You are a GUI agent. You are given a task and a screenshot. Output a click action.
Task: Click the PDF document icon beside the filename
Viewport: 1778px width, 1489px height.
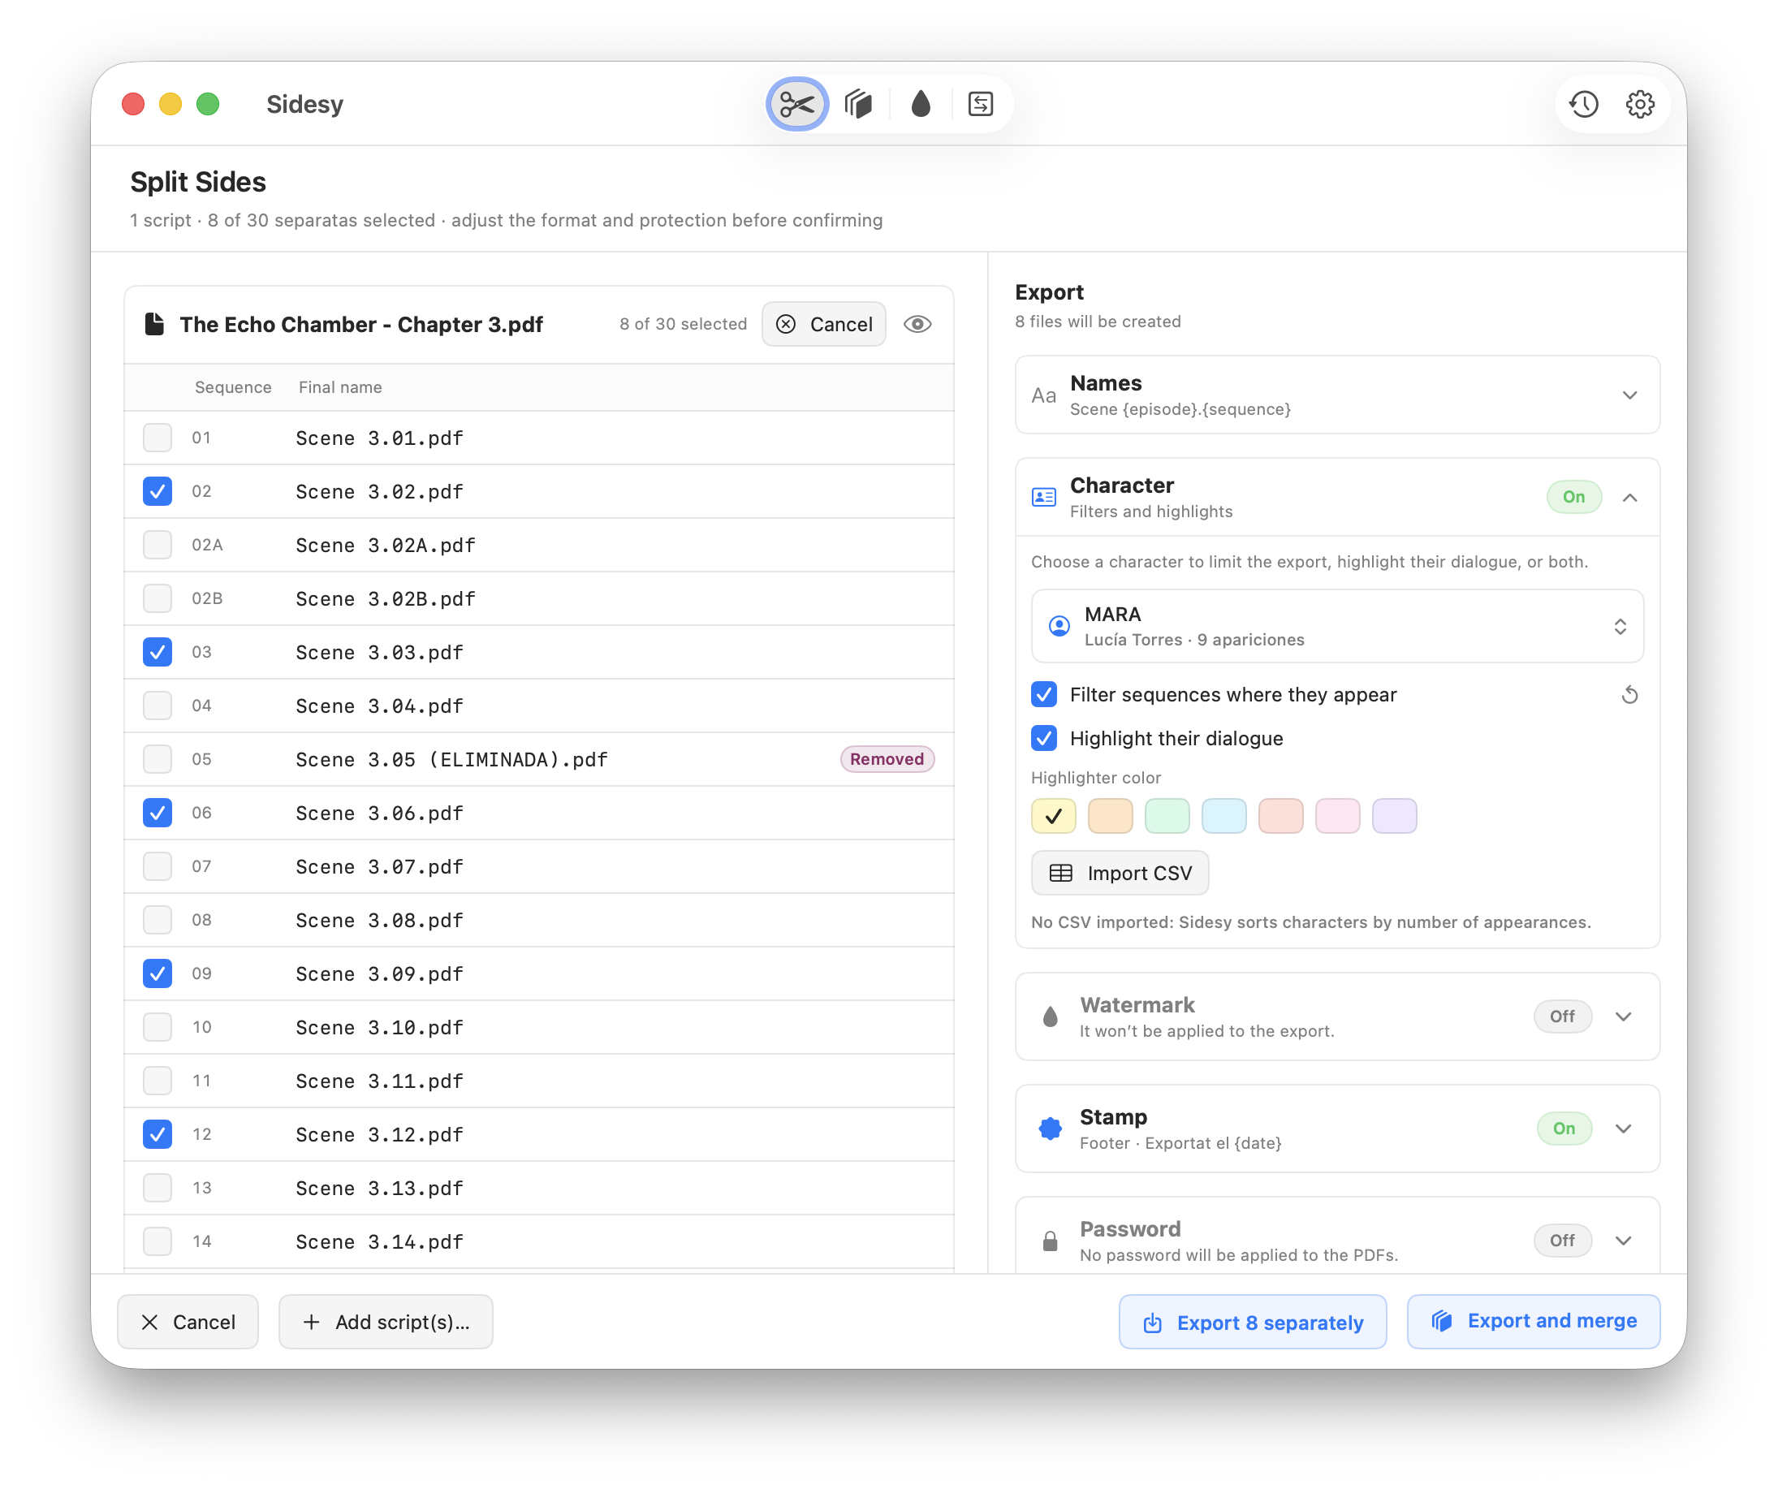[x=154, y=324]
